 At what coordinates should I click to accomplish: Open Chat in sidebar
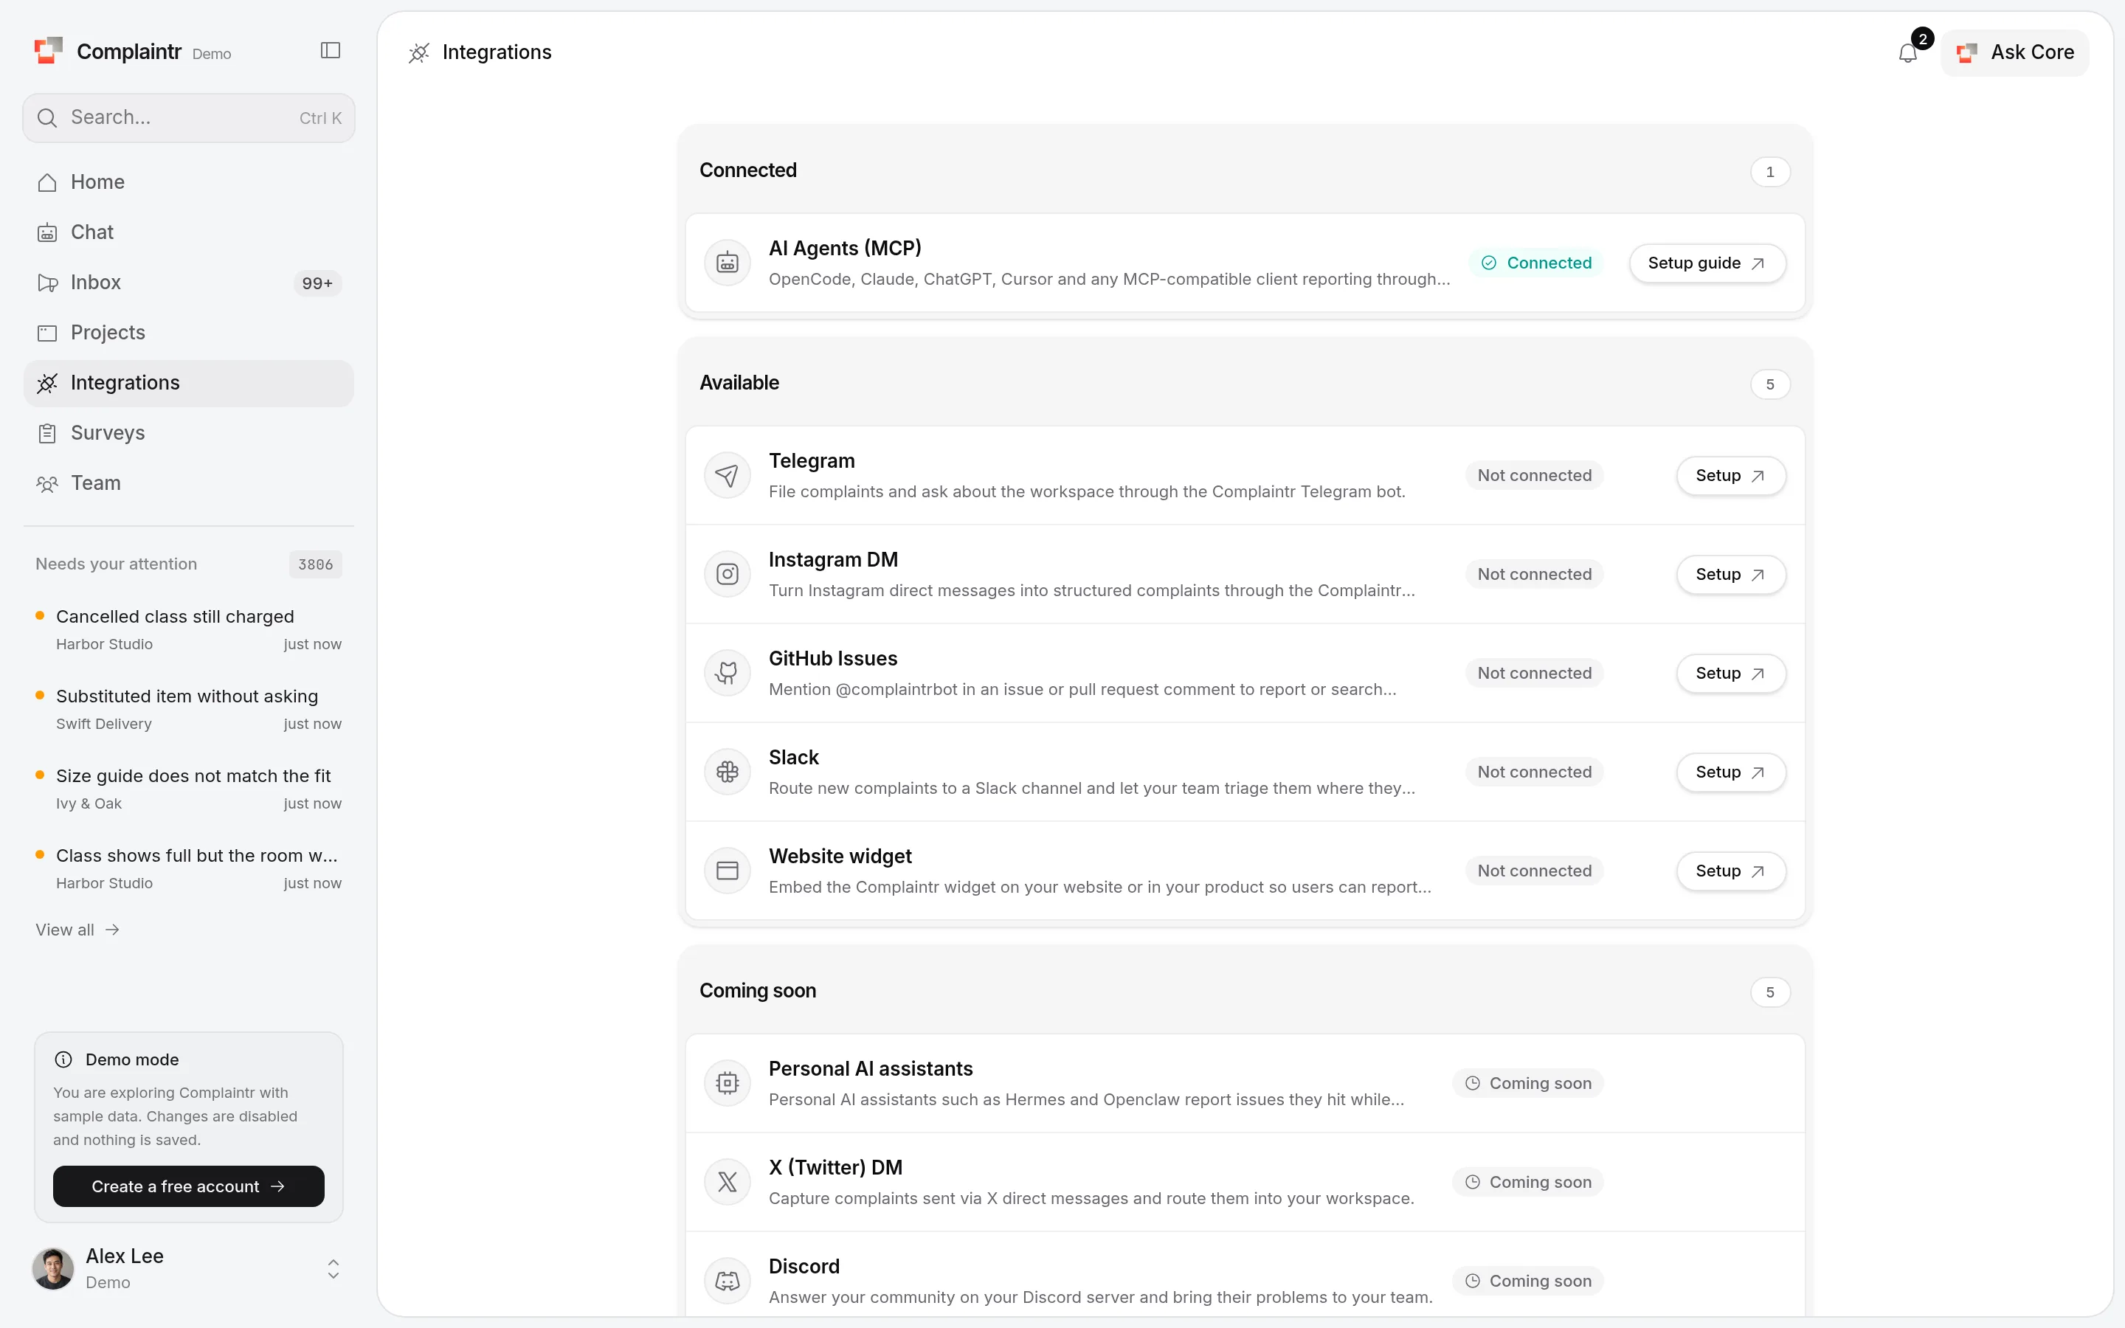coord(189,232)
